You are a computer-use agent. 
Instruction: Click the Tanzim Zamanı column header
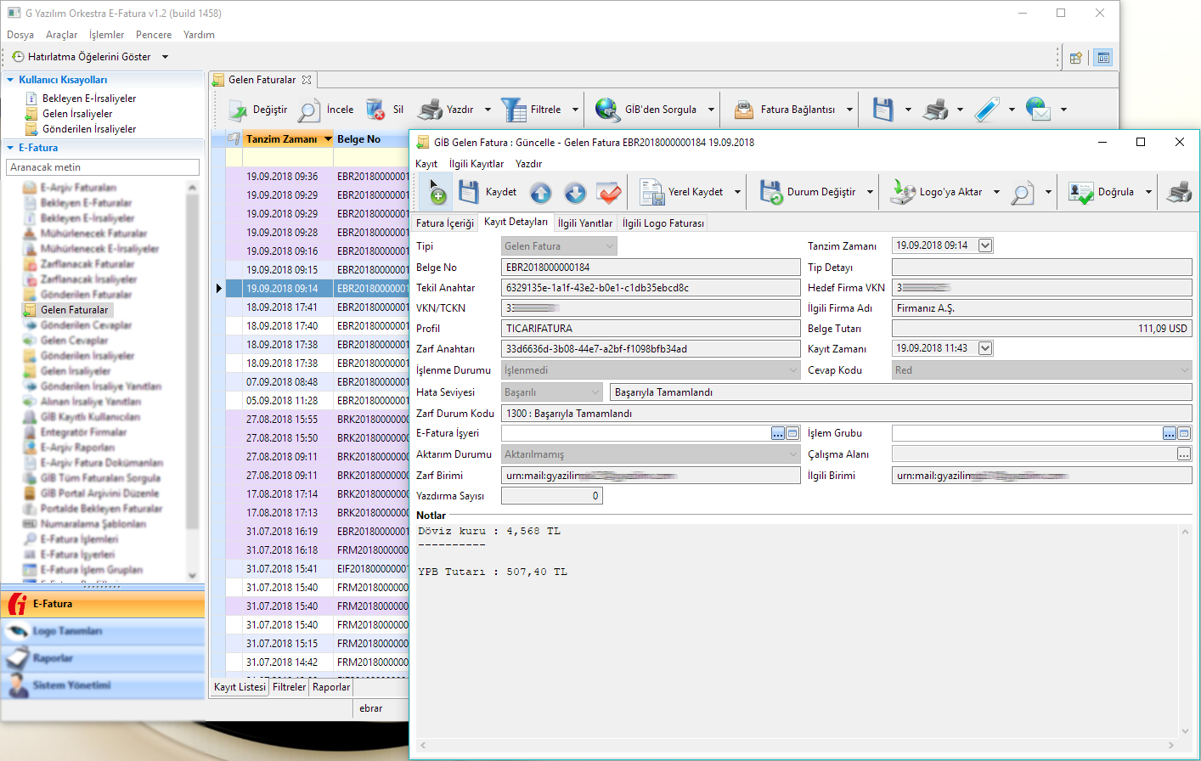click(x=281, y=139)
